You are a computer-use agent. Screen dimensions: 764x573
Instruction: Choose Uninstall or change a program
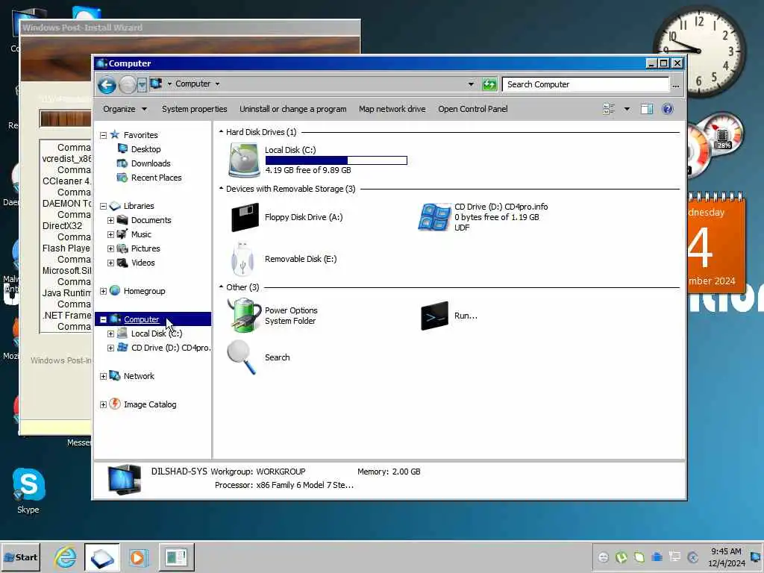(x=292, y=109)
